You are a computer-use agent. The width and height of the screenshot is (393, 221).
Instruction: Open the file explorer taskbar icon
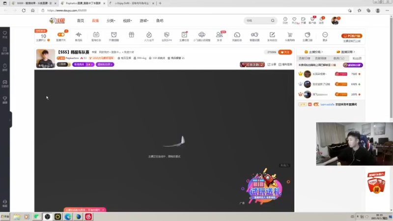pyautogui.click(x=17, y=217)
